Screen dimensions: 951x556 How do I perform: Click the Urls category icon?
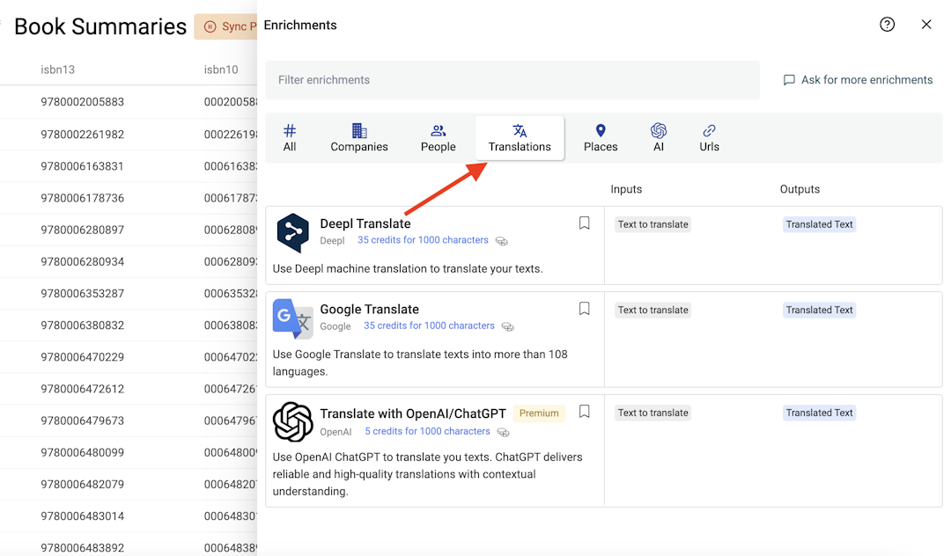click(x=709, y=128)
